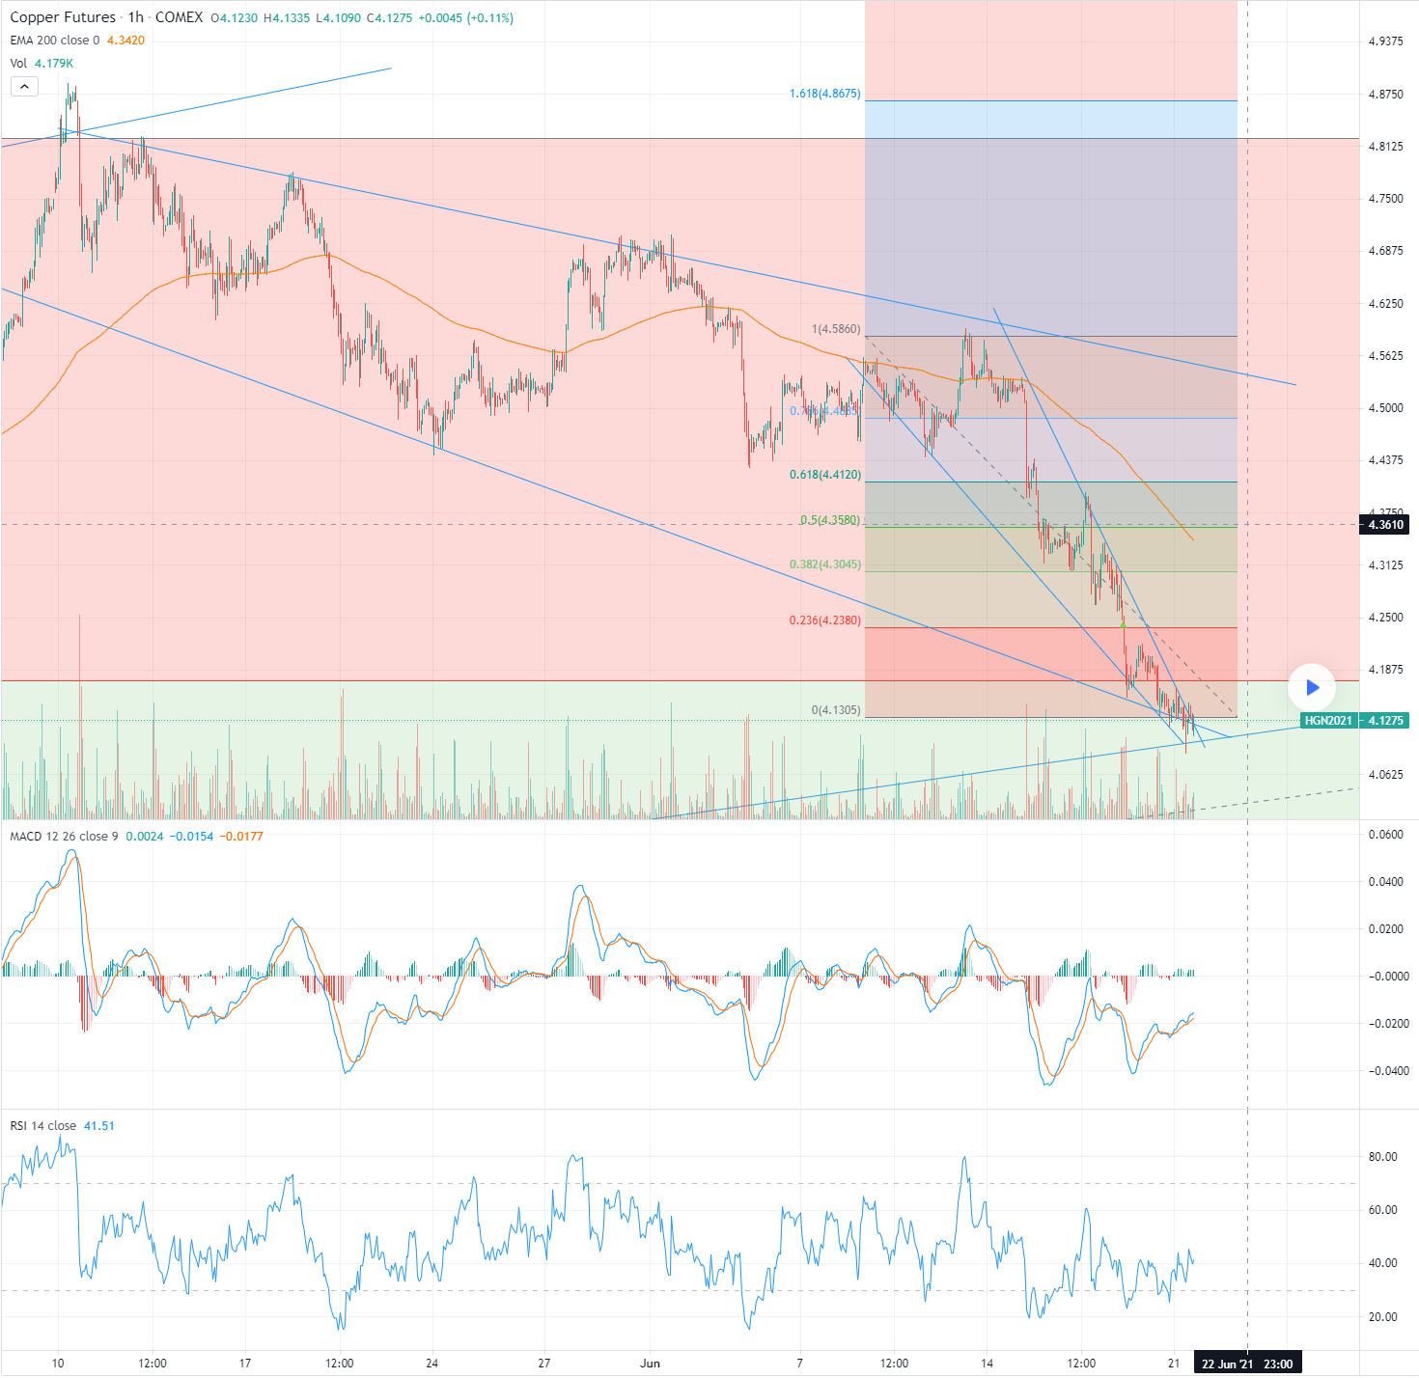Click the Jun month label on time axis
The image size is (1419, 1378).
tap(649, 1364)
